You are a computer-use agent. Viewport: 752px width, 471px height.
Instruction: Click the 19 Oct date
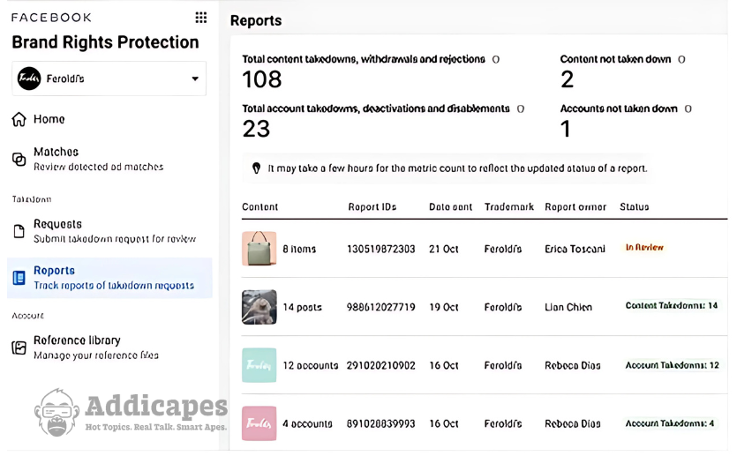[x=444, y=307]
